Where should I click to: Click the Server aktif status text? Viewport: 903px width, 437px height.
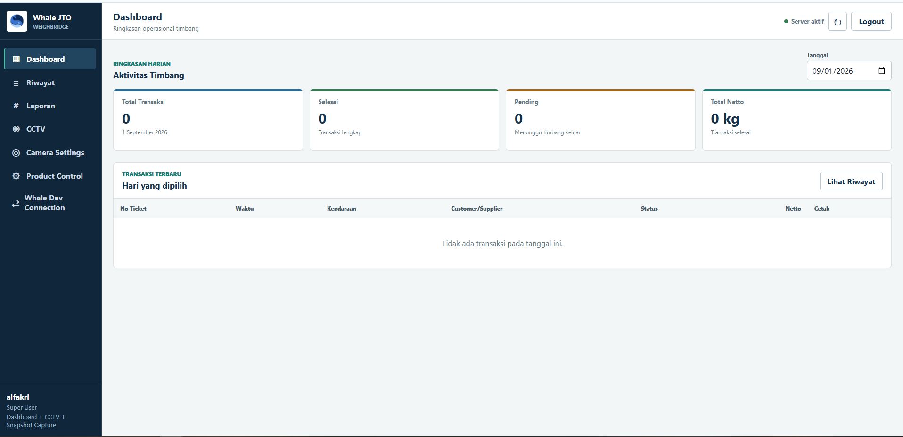click(807, 21)
